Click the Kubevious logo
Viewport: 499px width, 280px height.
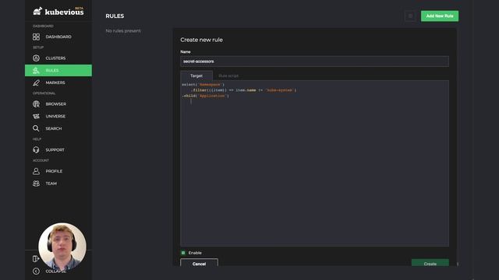[x=58, y=12]
